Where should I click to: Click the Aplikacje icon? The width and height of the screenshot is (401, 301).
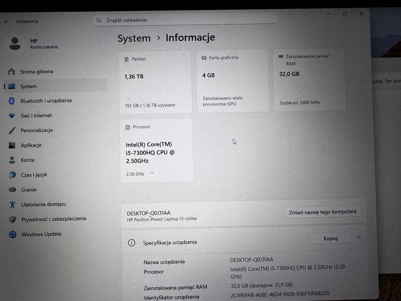(12, 145)
